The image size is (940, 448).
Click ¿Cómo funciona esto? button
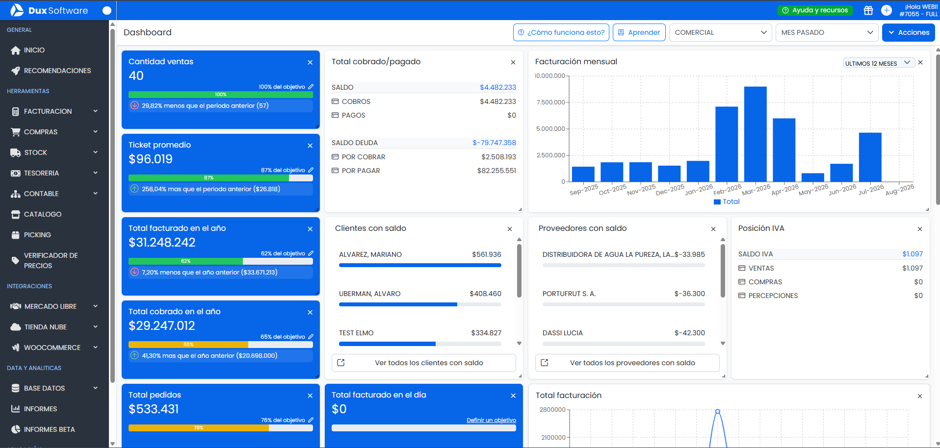tap(561, 32)
